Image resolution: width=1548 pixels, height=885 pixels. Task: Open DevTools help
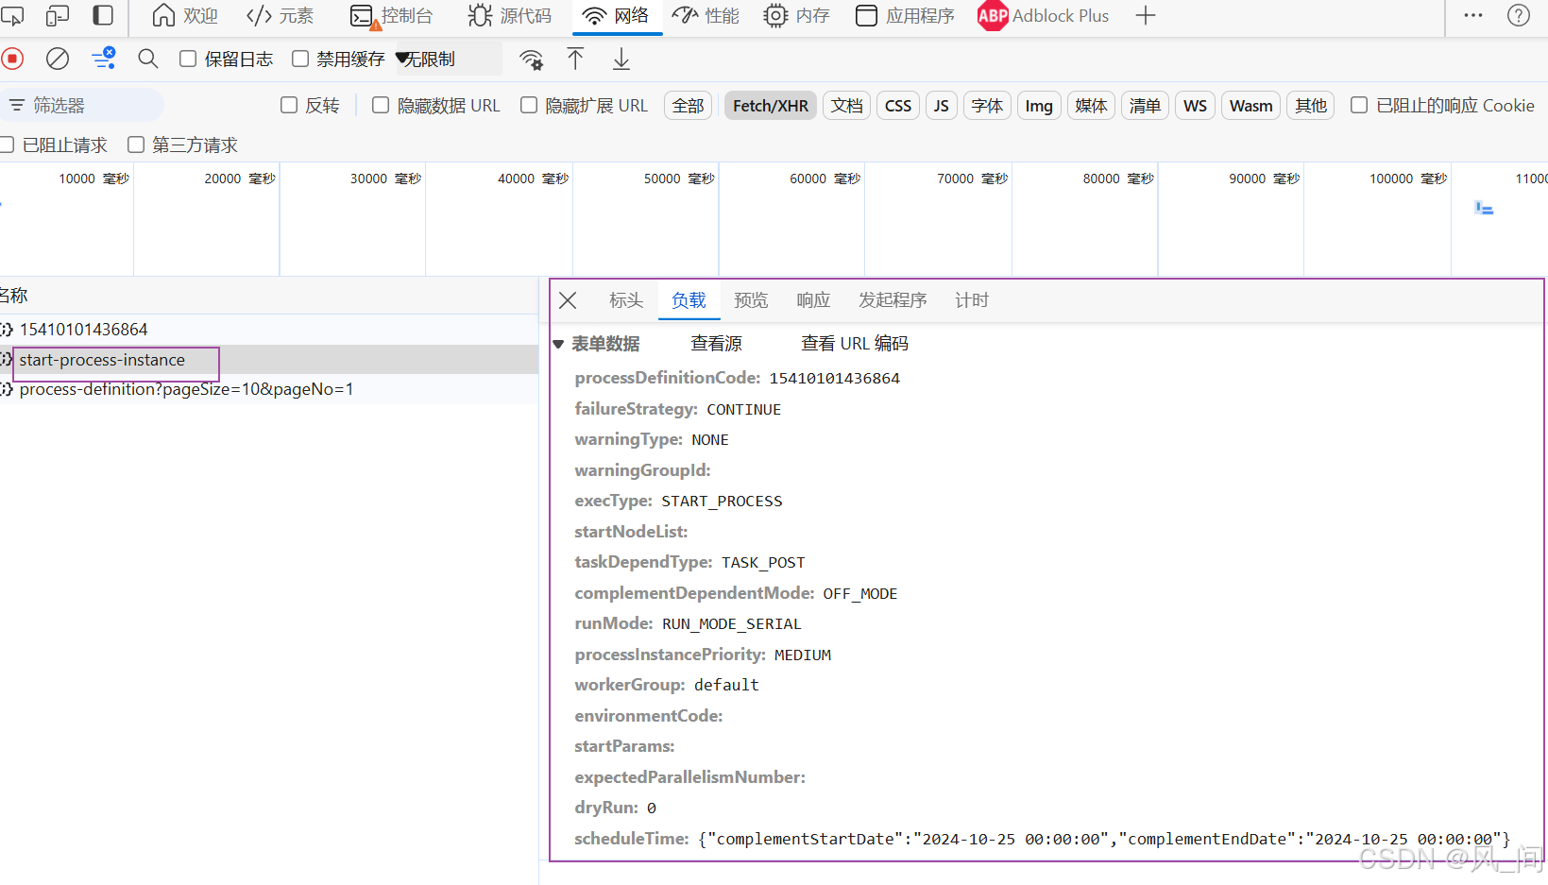tap(1517, 15)
